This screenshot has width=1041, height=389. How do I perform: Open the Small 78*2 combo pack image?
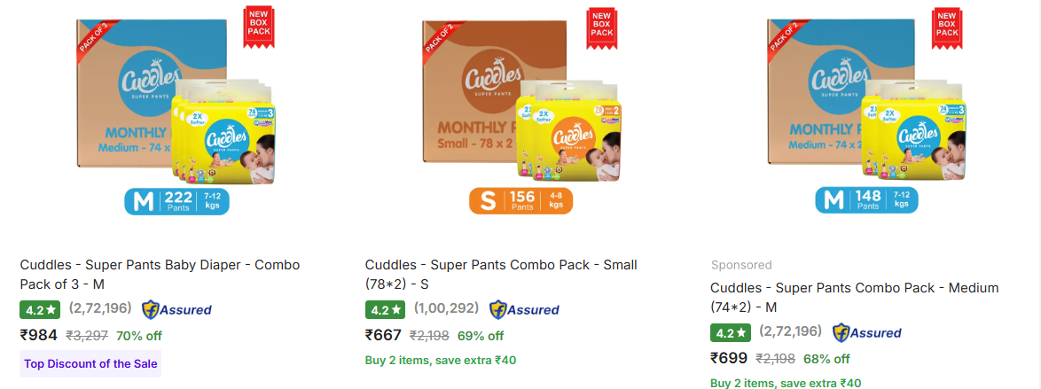coord(519,97)
